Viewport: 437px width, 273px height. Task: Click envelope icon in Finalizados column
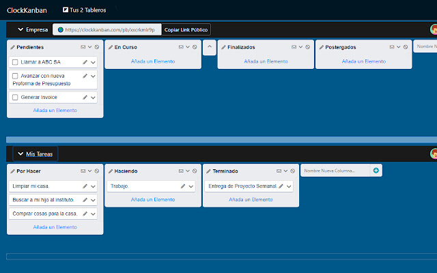coord(294,47)
